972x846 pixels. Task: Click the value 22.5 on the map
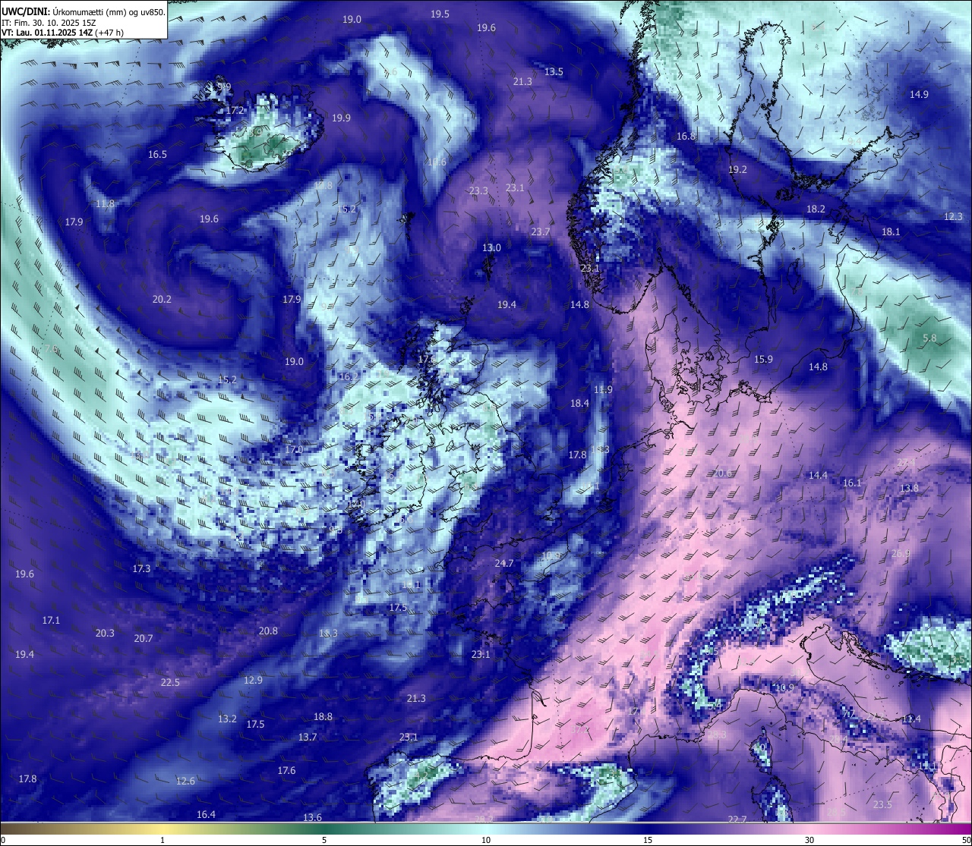[x=170, y=682]
